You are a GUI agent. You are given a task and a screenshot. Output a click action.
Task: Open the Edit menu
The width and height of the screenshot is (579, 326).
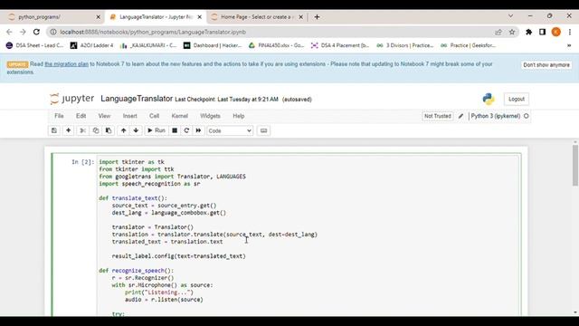coord(81,116)
